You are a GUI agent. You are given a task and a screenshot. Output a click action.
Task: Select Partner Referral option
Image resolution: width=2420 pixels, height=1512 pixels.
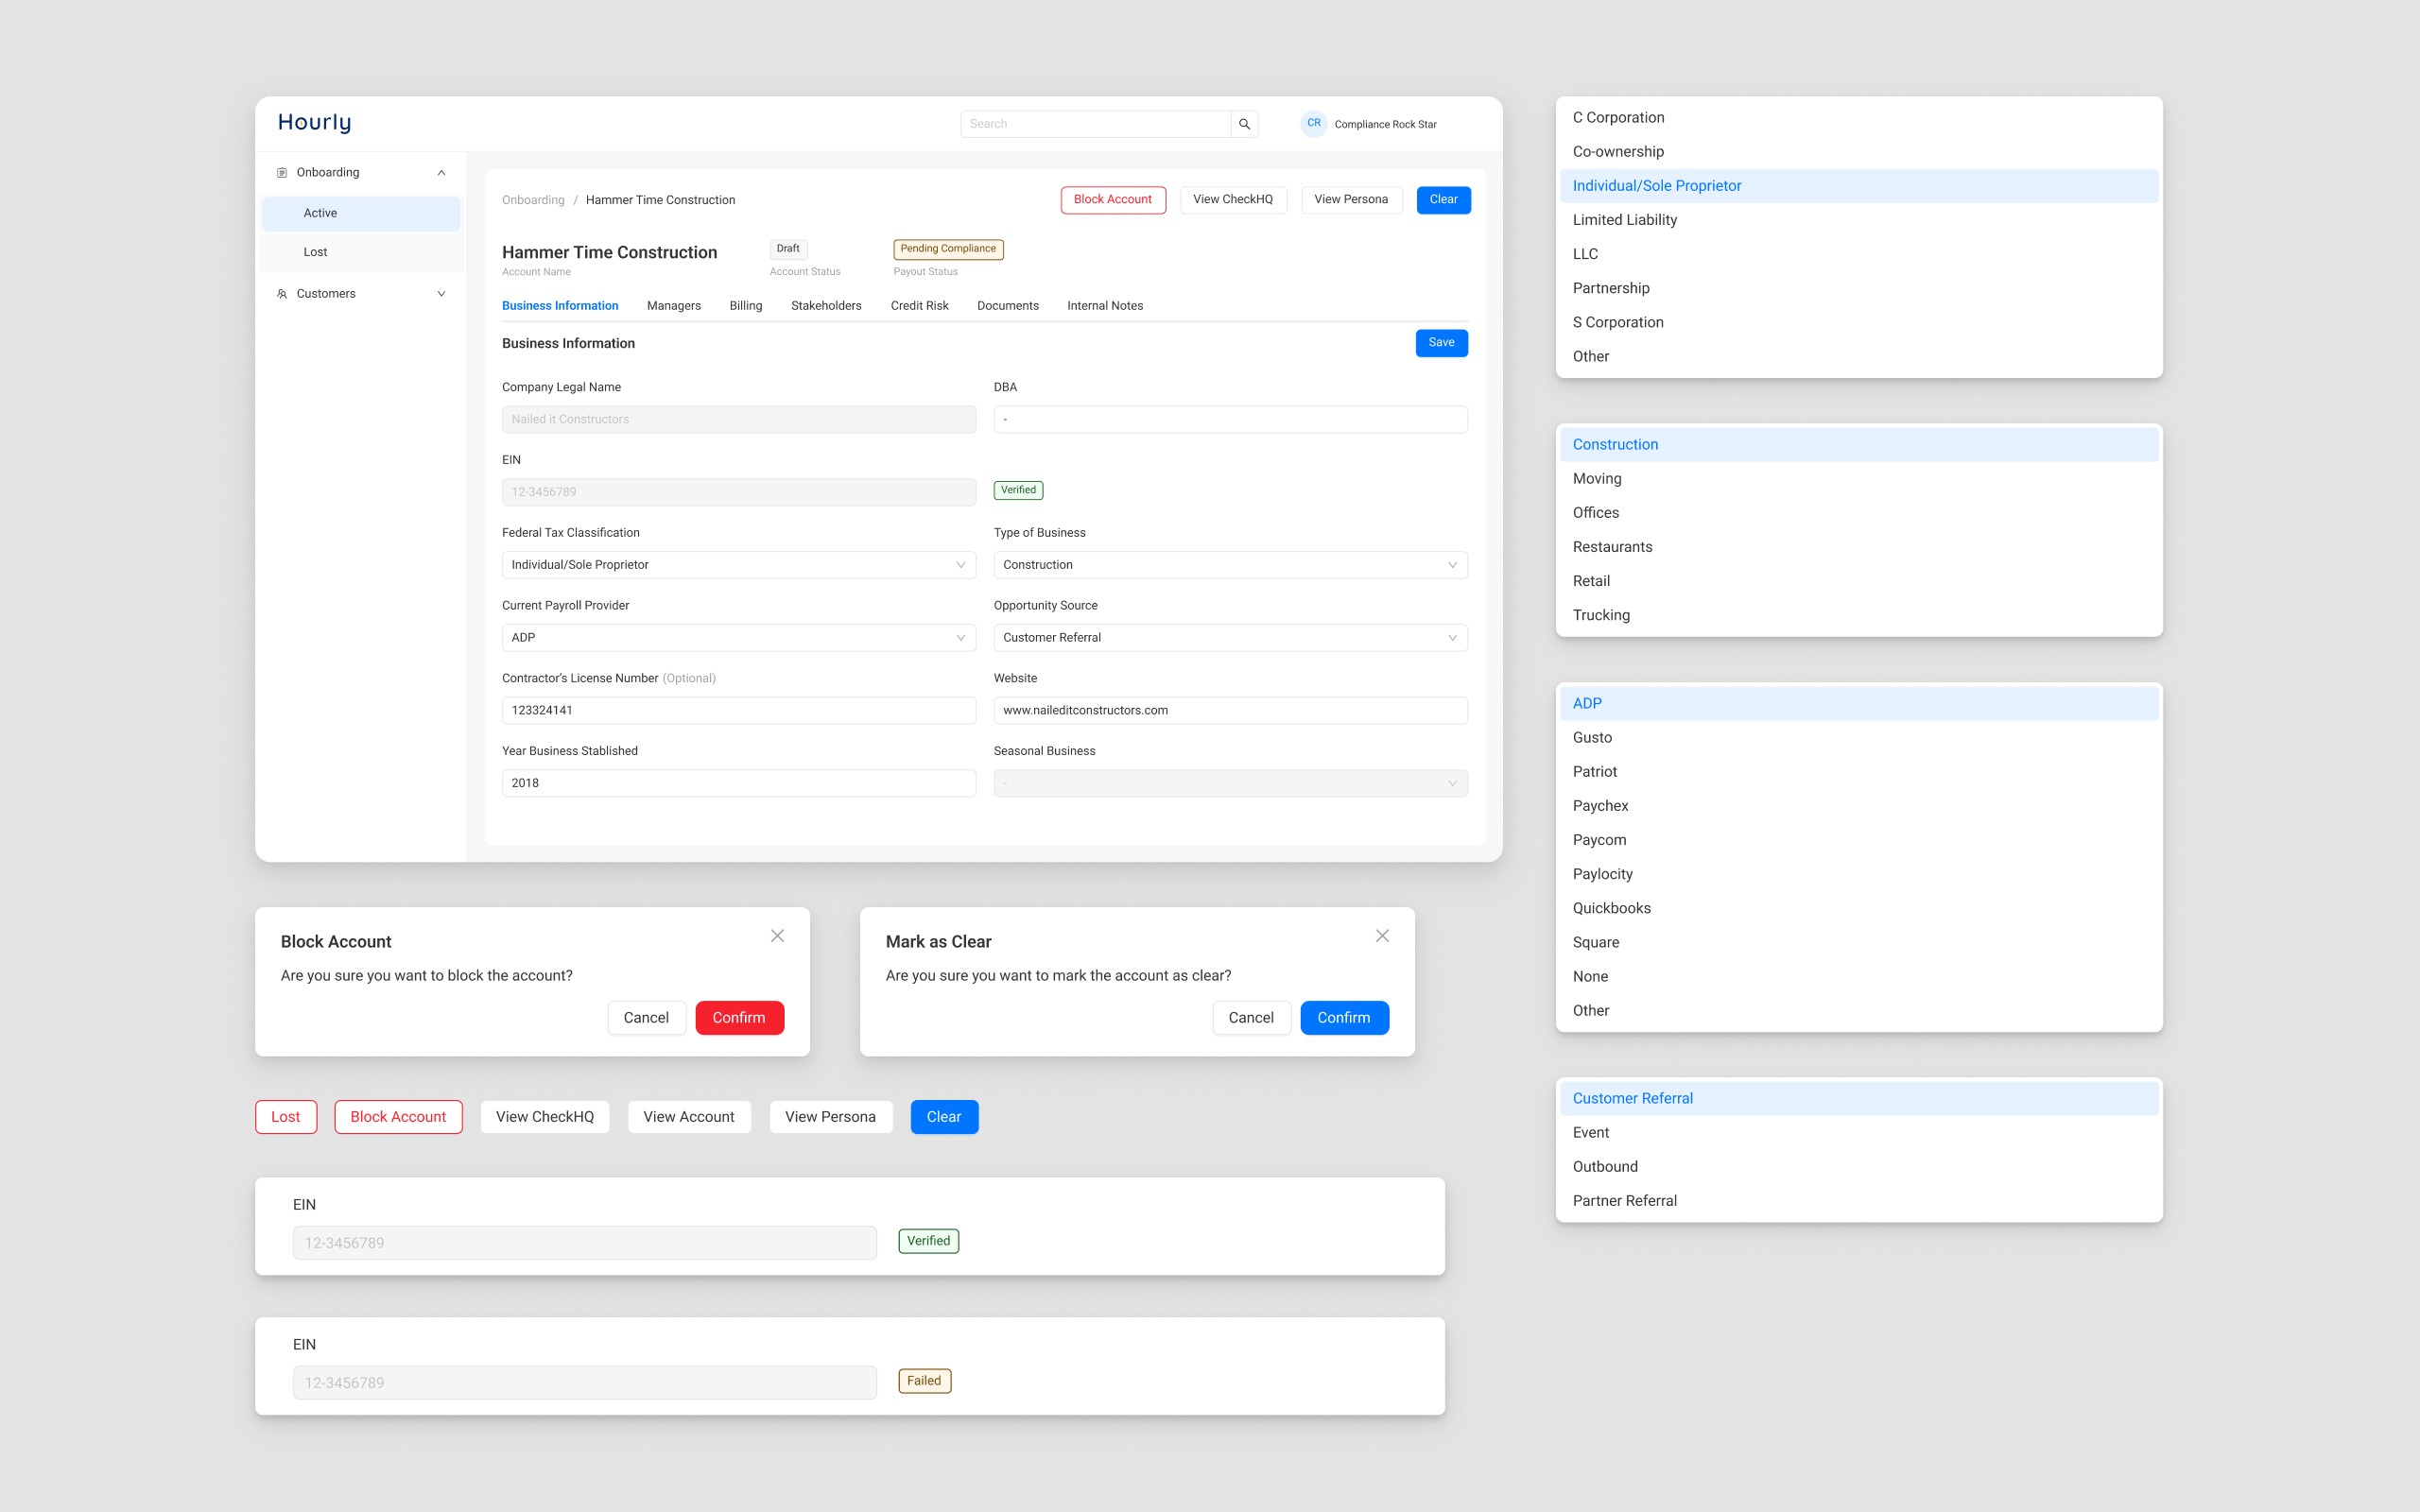tap(1624, 1201)
